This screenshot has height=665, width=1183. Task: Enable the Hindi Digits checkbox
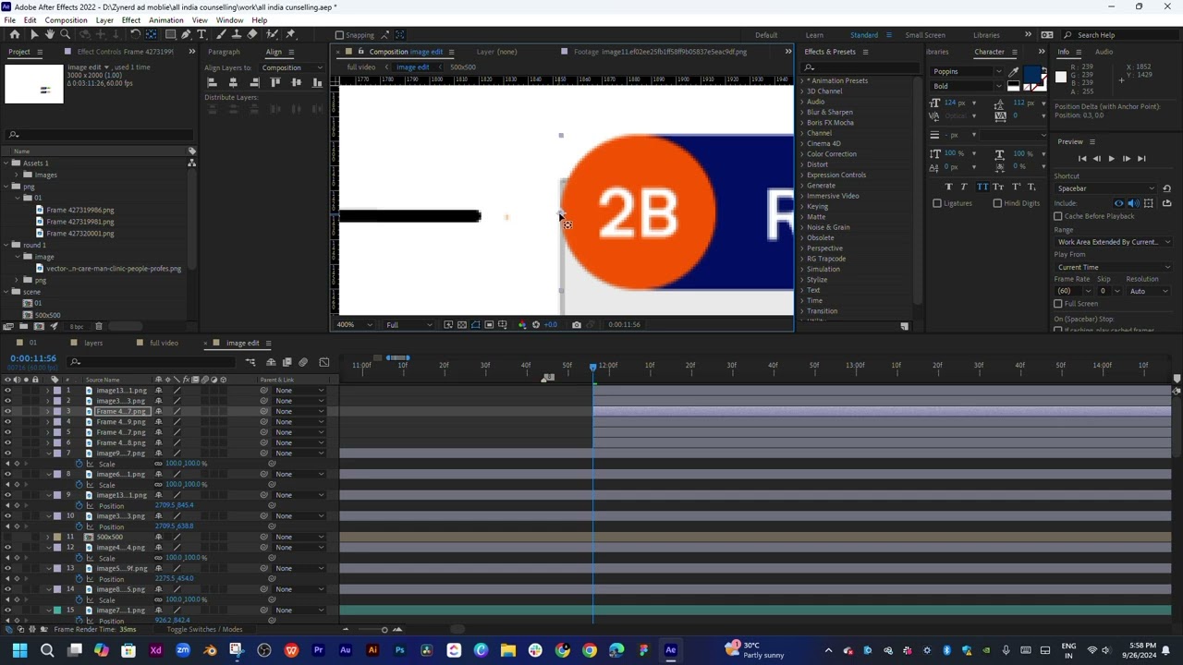click(997, 203)
